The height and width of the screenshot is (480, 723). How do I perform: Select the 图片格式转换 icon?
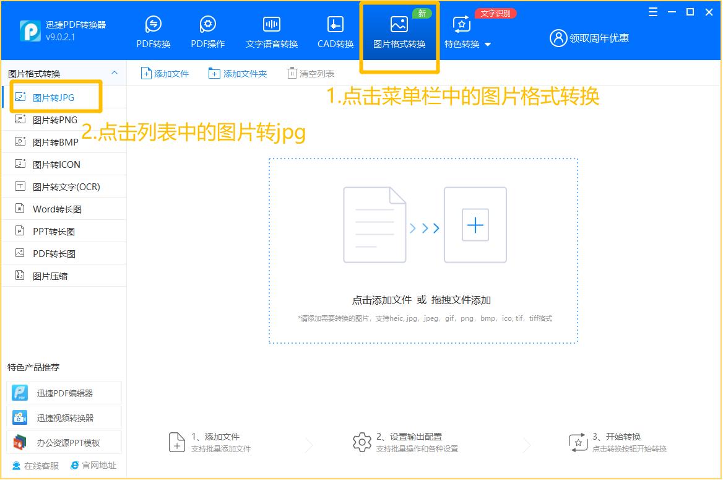point(399,30)
